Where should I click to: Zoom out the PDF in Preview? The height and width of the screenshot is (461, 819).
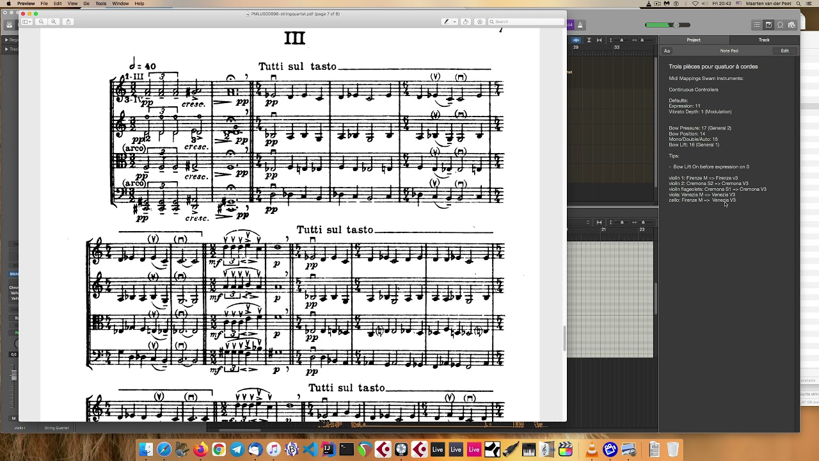point(41,22)
